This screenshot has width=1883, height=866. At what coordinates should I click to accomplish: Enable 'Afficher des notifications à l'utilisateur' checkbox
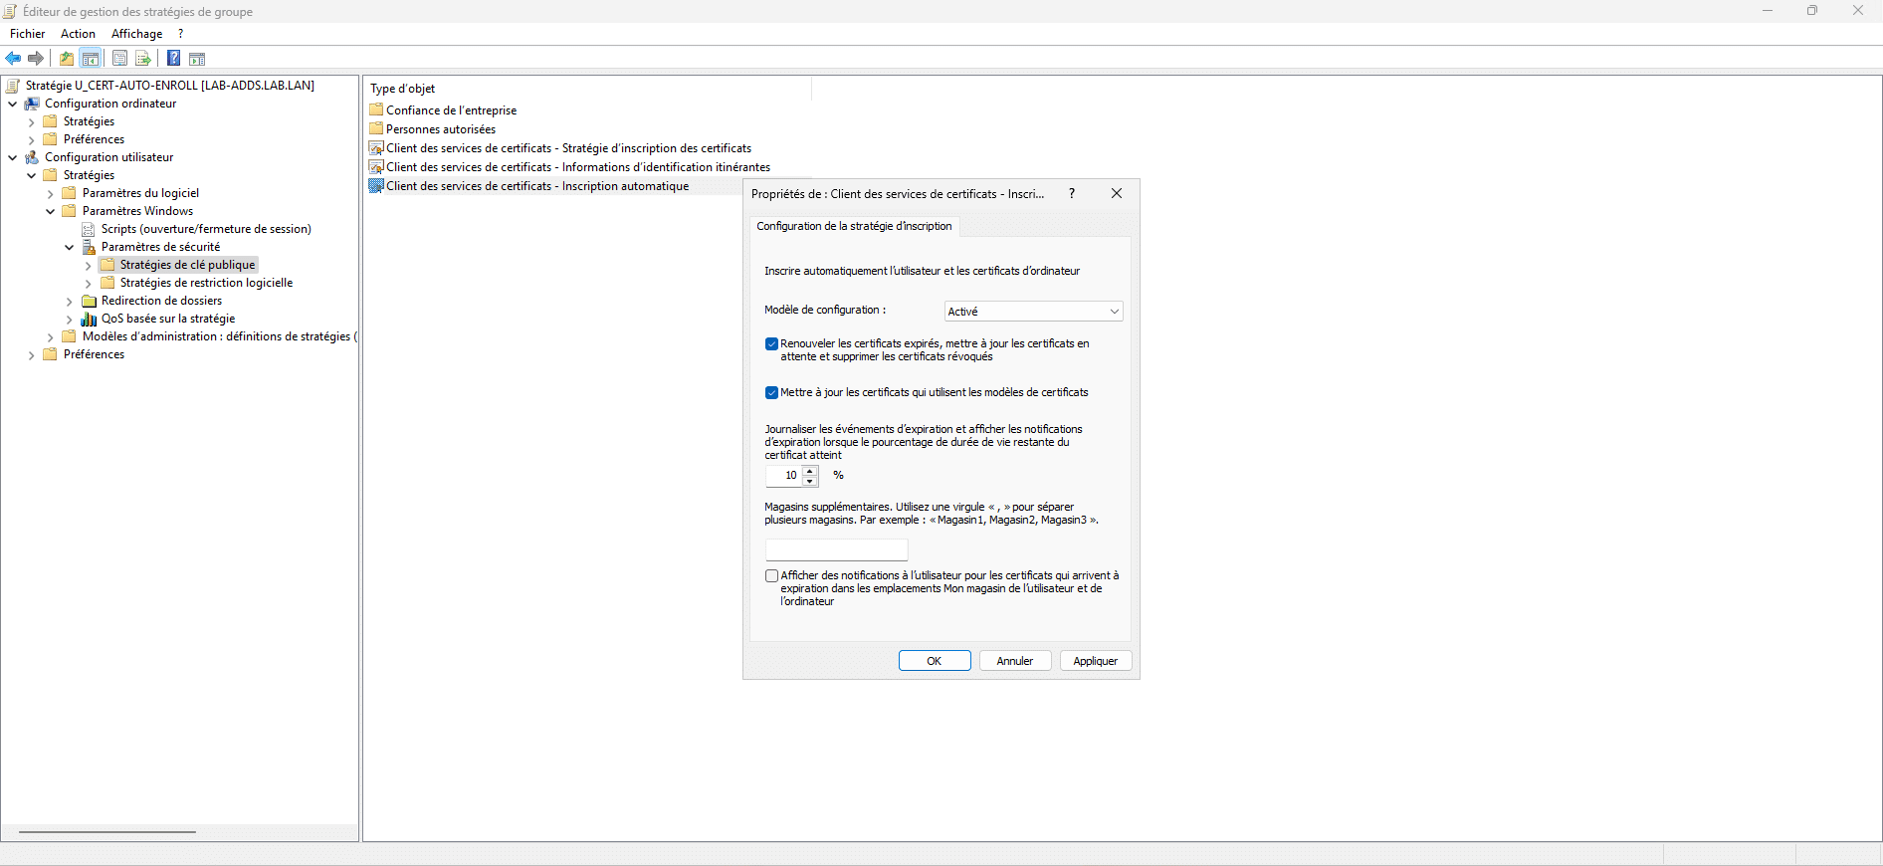tap(771, 576)
